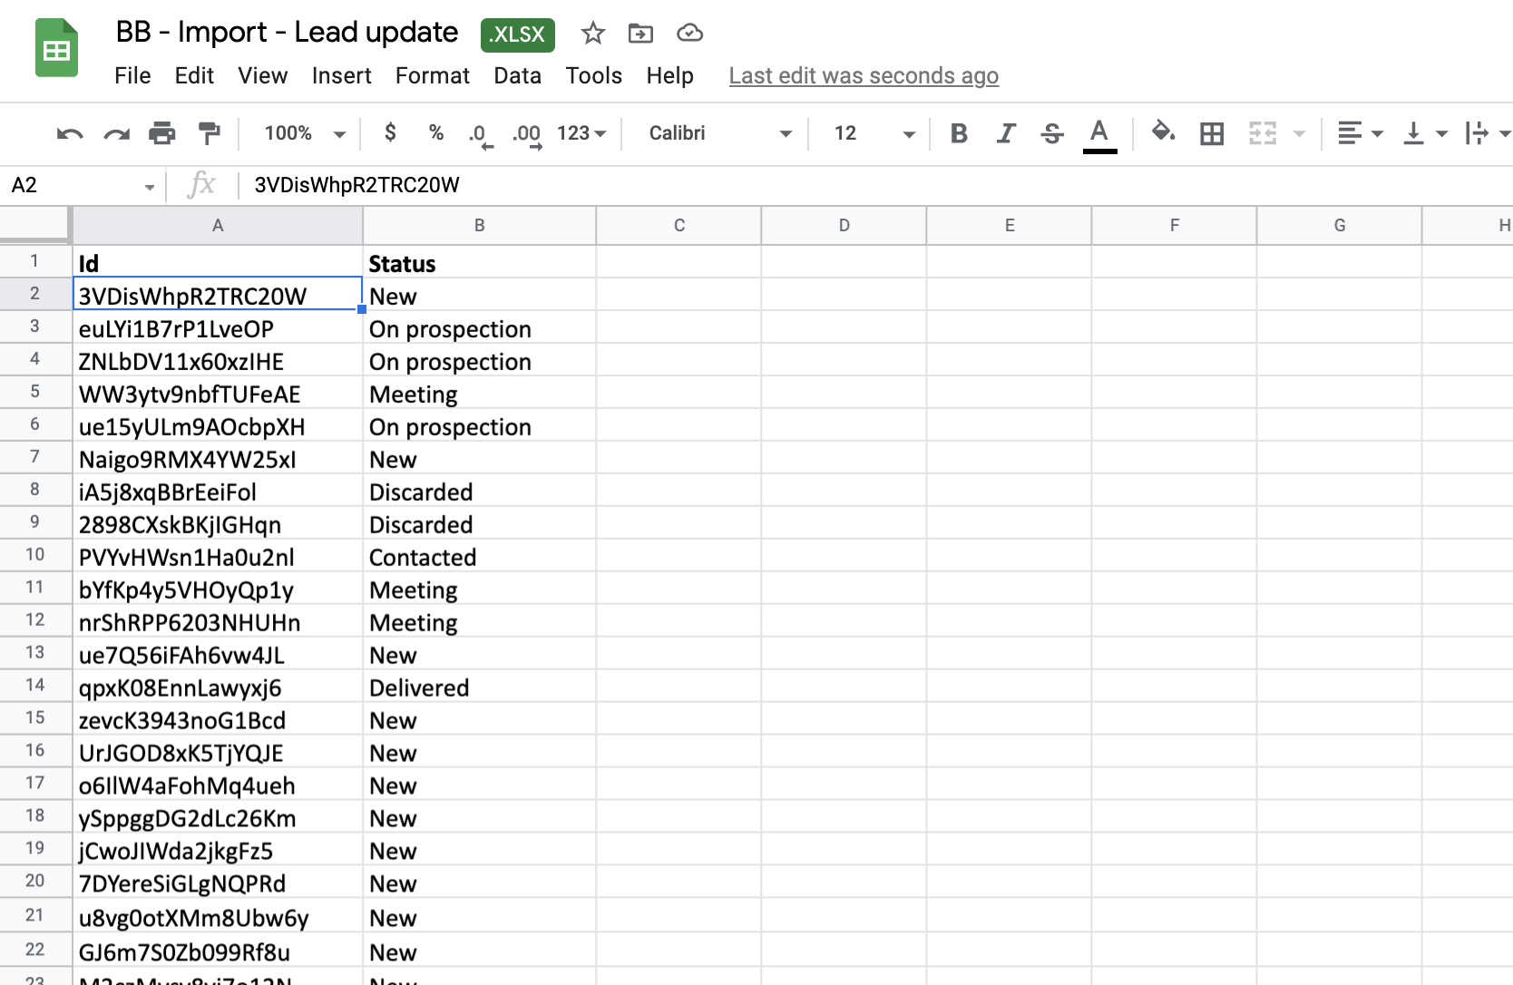Toggle strikethrough formatting
Image resolution: width=1513 pixels, height=985 pixels.
(1052, 133)
